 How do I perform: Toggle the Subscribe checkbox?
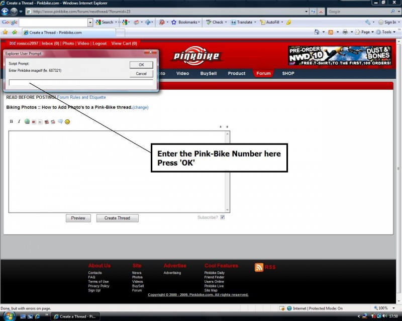click(222, 217)
